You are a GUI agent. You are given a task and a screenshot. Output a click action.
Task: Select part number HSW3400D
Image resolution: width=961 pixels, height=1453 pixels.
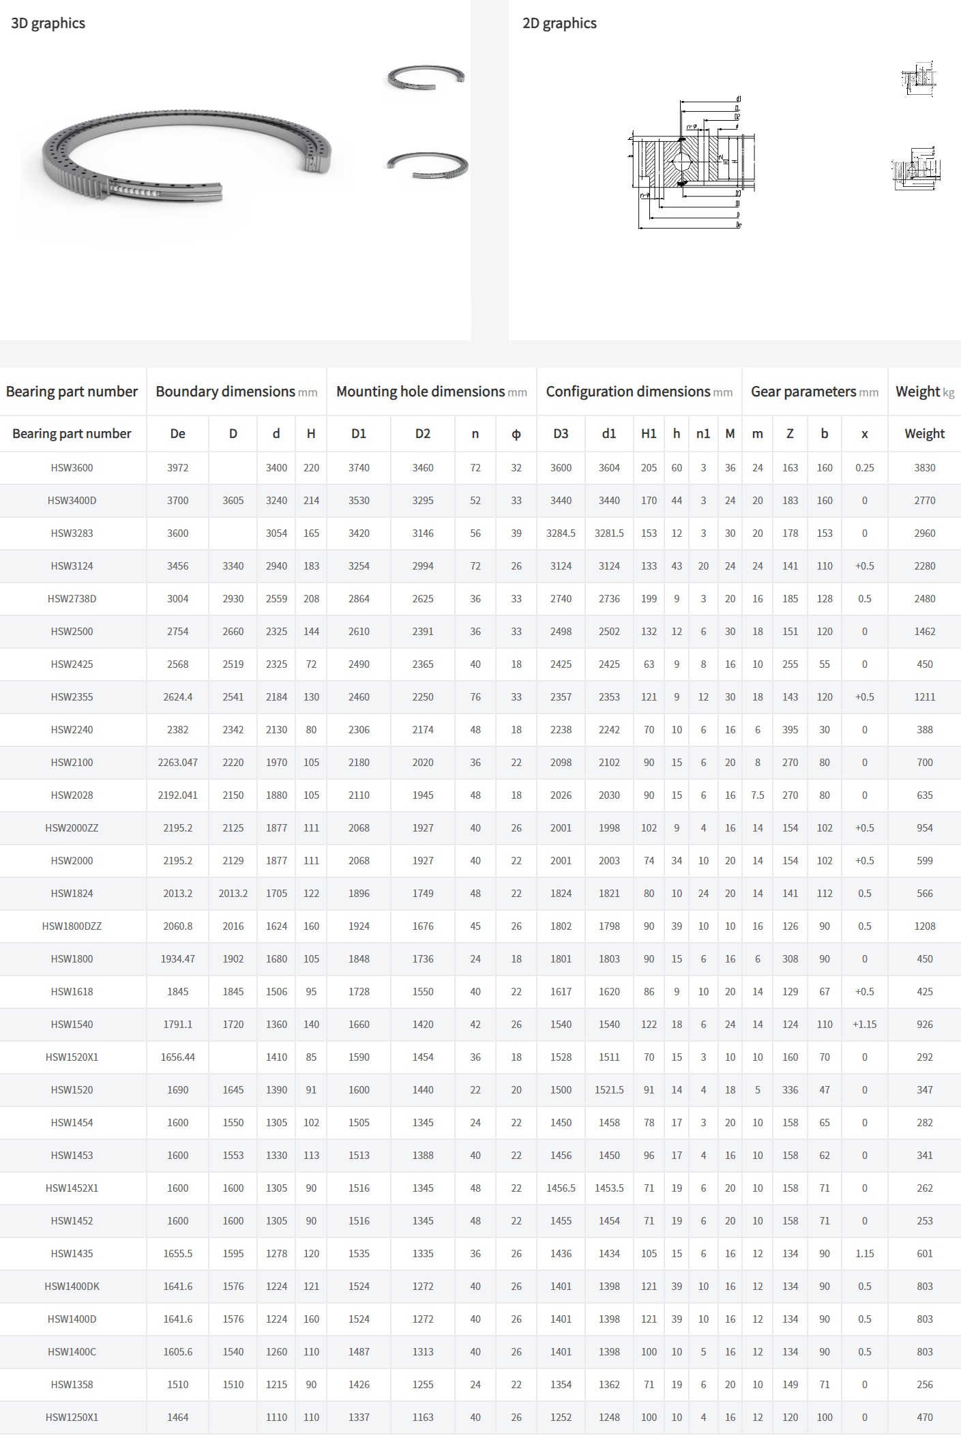point(72,501)
